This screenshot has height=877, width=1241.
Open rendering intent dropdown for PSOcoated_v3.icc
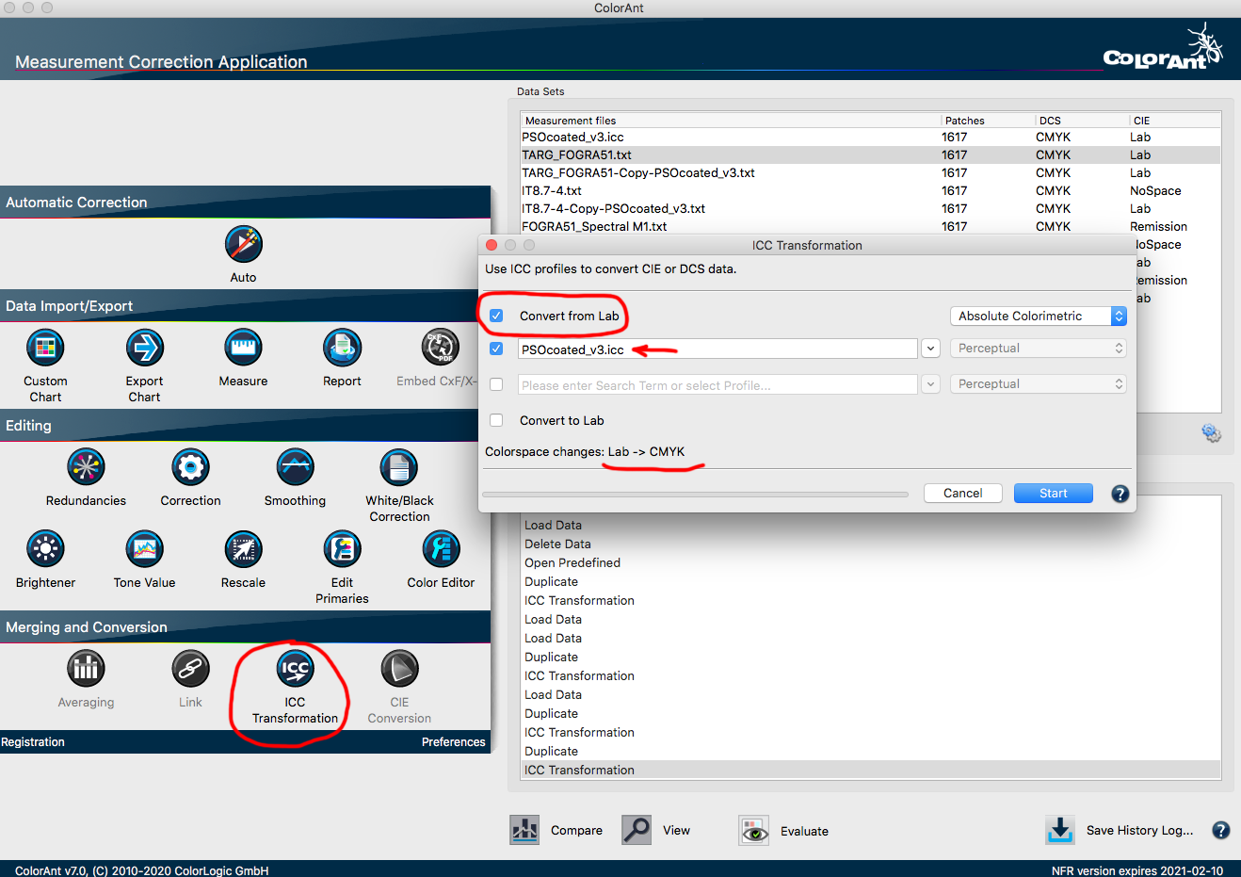point(1038,349)
